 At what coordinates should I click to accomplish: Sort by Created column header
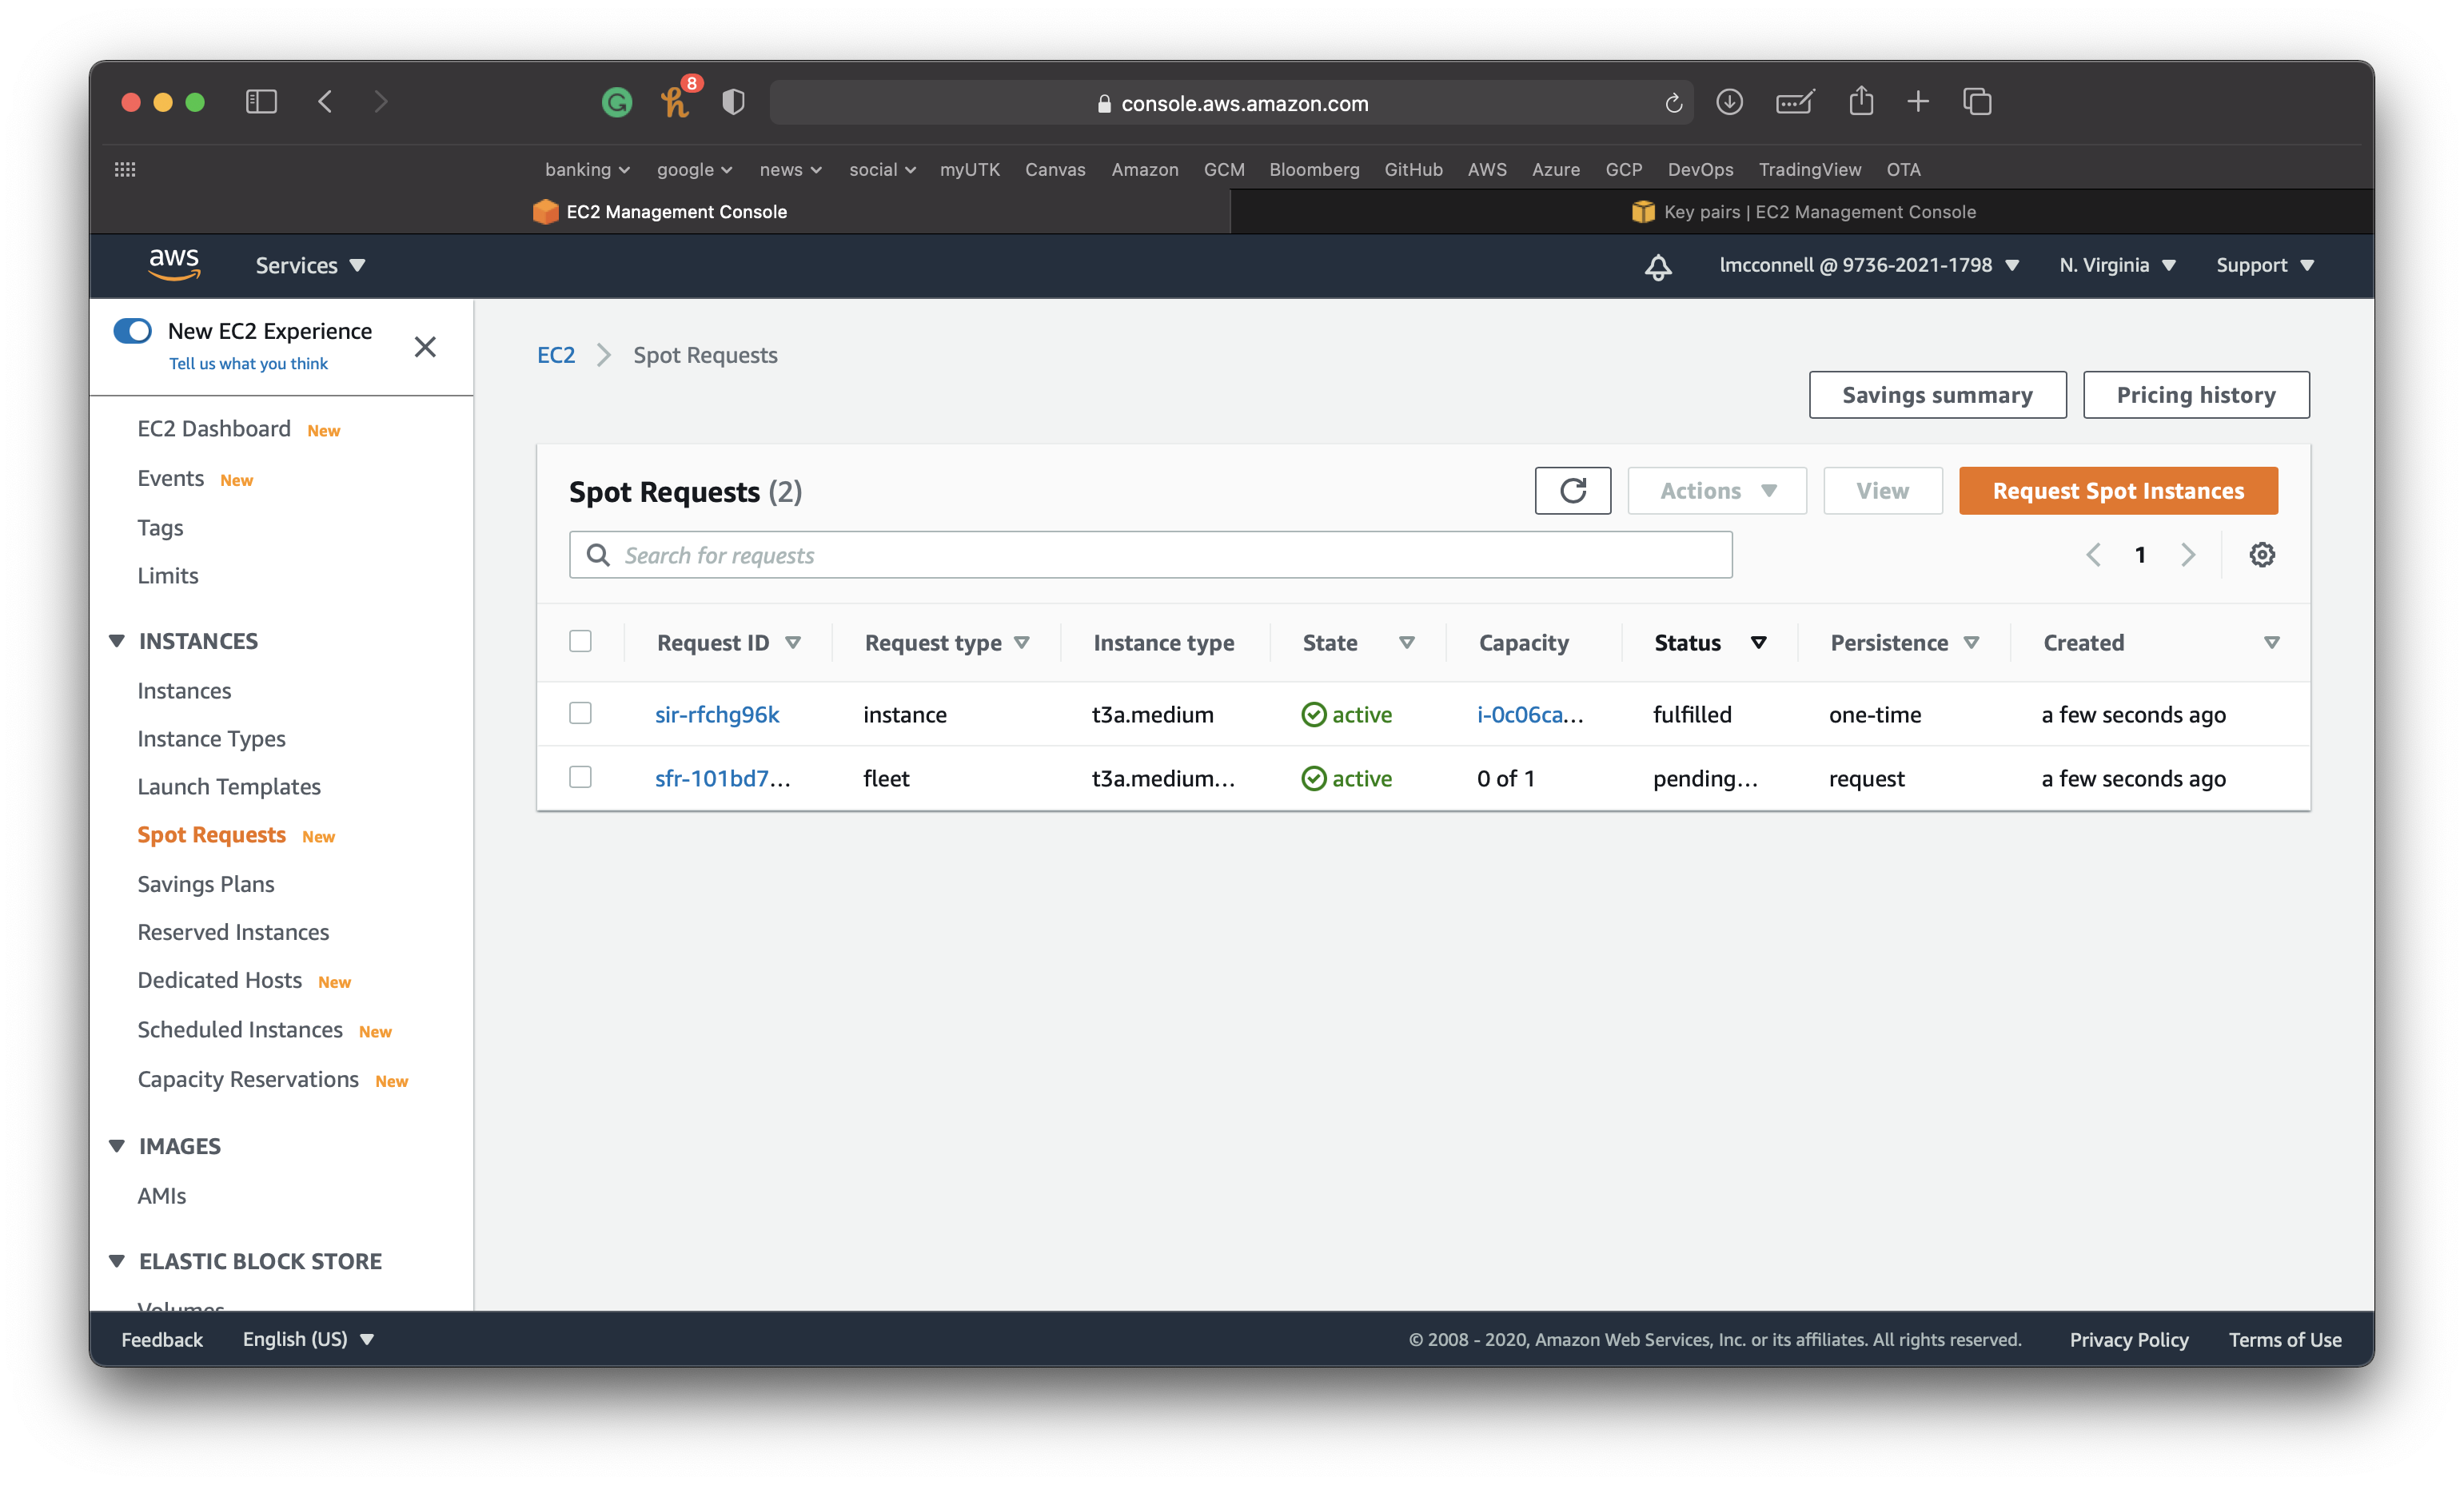pyautogui.click(x=2162, y=643)
